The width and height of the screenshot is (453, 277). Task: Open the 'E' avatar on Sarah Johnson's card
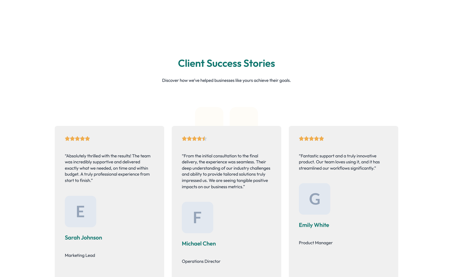[x=80, y=211]
